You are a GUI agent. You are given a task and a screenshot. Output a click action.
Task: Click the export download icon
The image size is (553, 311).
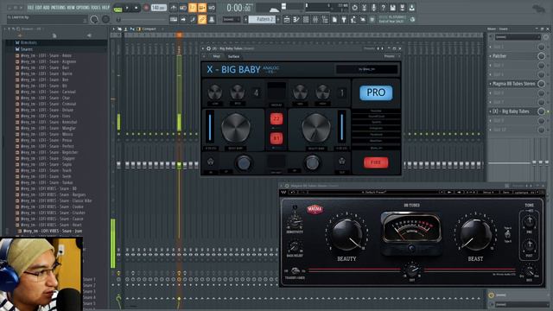411,8
